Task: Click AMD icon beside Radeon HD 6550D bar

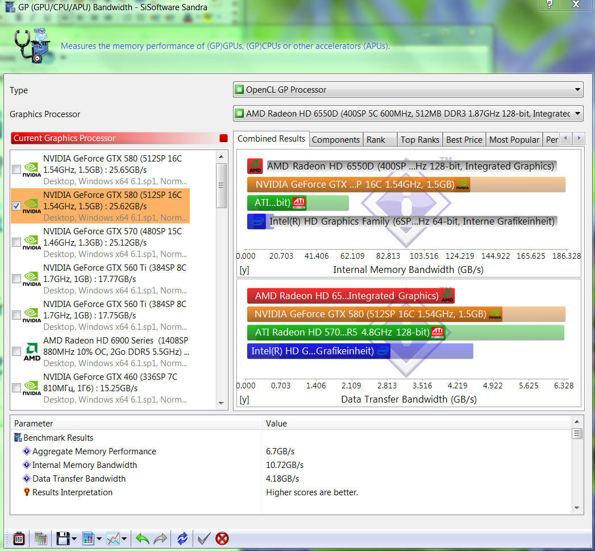Action: [x=255, y=166]
